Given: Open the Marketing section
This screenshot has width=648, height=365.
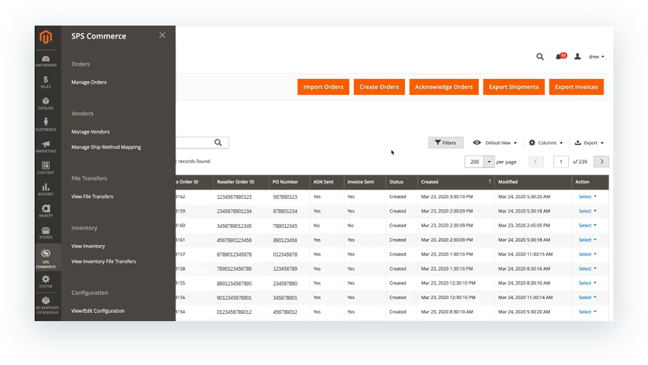Looking at the screenshot, I should click(x=46, y=146).
